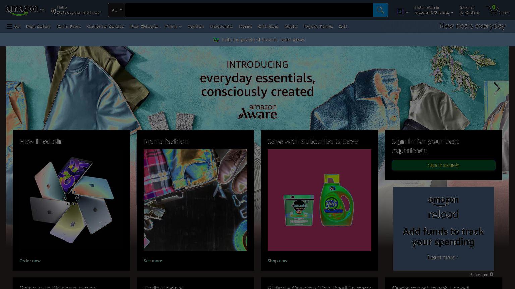The height and width of the screenshot is (289, 515).
Task: Click Learn more in the reload ad
Action: [443, 257]
